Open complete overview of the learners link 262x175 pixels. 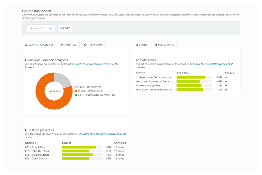[x=96, y=64]
